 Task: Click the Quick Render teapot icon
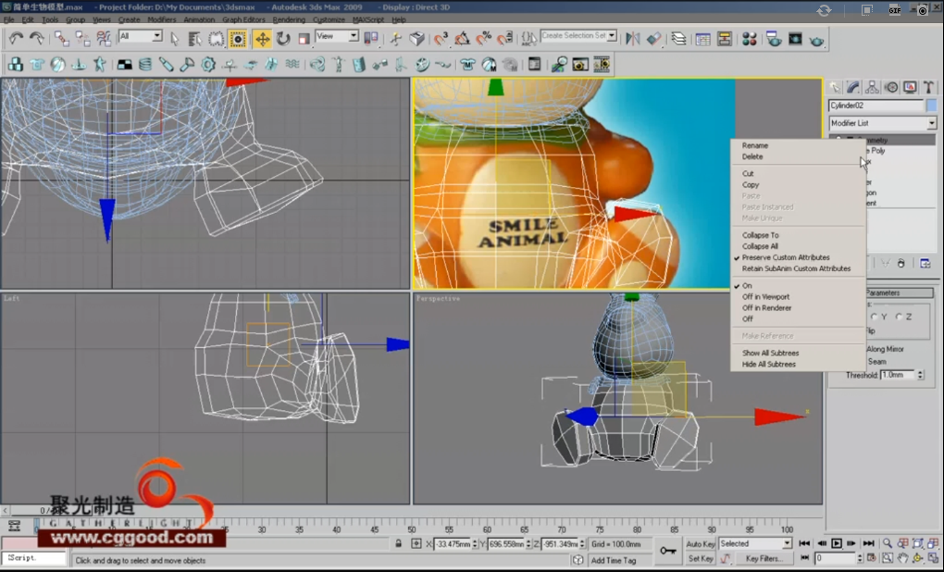816,39
